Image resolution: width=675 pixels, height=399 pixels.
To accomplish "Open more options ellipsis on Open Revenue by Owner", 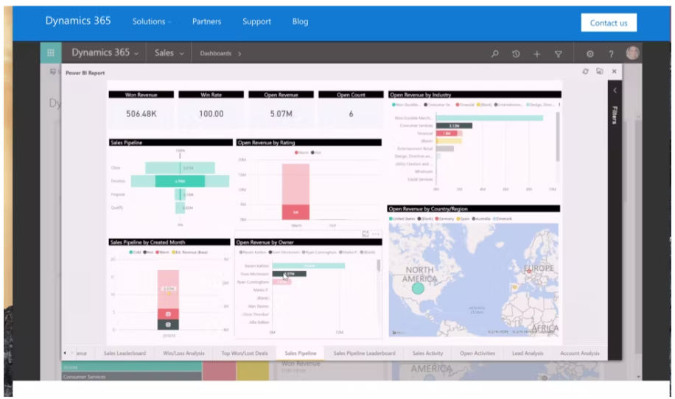I will pos(376,234).
